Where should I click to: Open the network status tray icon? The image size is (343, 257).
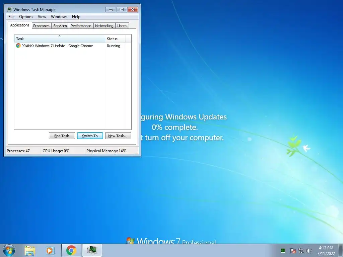[301, 251]
